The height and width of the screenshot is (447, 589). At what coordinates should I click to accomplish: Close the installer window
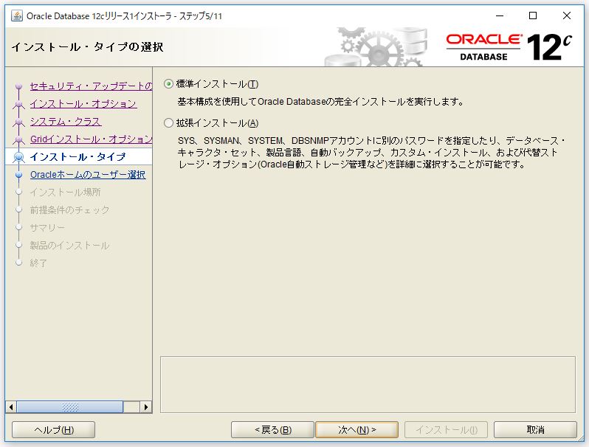[x=566, y=15]
